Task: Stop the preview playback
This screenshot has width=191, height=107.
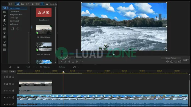Action: [65, 62]
